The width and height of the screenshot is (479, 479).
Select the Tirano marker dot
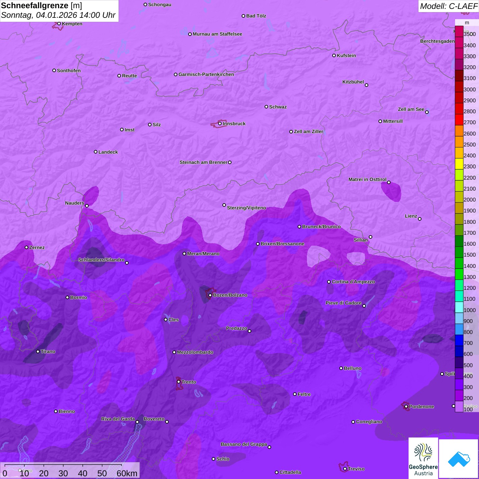click(x=38, y=351)
